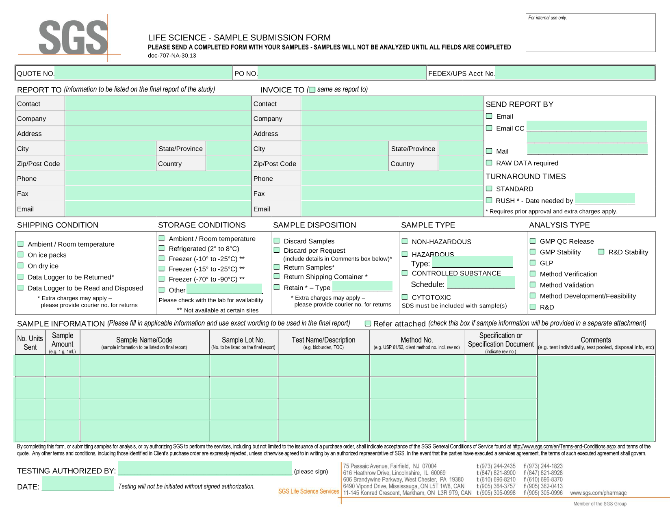Click 'doc-707-NA-30.13' document number
The width and height of the screenshot is (670, 518).
172,56
